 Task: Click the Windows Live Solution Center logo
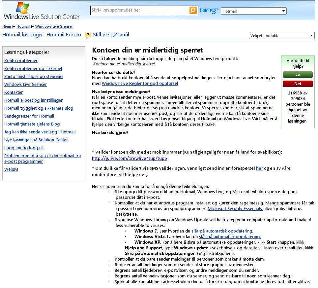pyautogui.click(x=42, y=11)
